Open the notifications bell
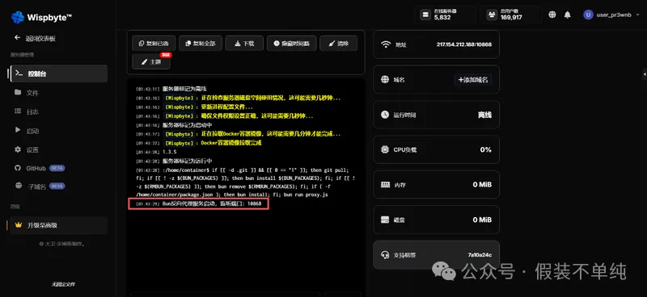The width and height of the screenshot is (647, 297). [568, 15]
